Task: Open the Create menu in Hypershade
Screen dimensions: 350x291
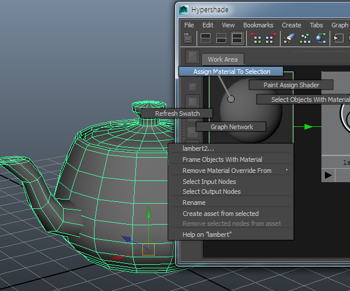Action: pyautogui.click(x=291, y=25)
